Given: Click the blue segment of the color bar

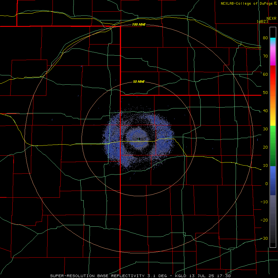Looking at the screenshot, I should tap(273, 180).
